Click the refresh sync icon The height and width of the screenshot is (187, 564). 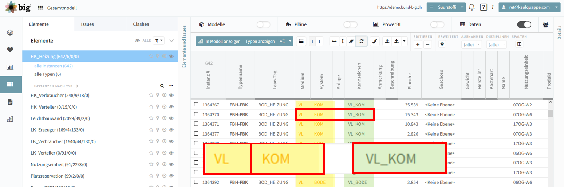point(361,42)
